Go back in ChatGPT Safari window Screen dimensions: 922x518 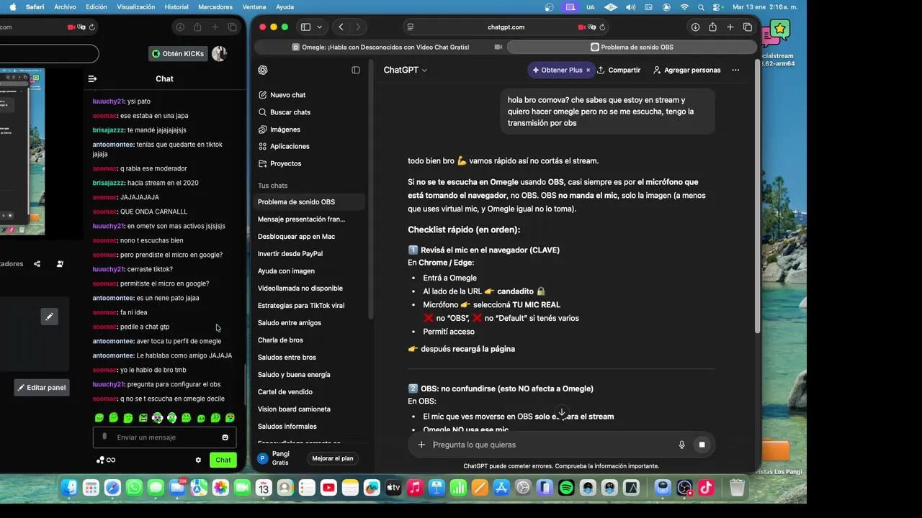click(341, 27)
